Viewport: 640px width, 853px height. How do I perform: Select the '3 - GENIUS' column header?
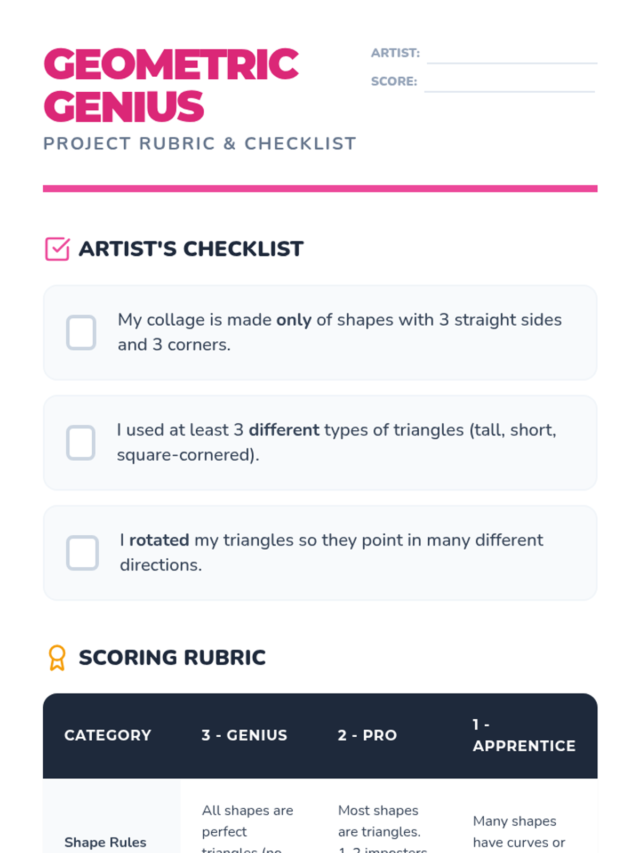click(x=244, y=735)
